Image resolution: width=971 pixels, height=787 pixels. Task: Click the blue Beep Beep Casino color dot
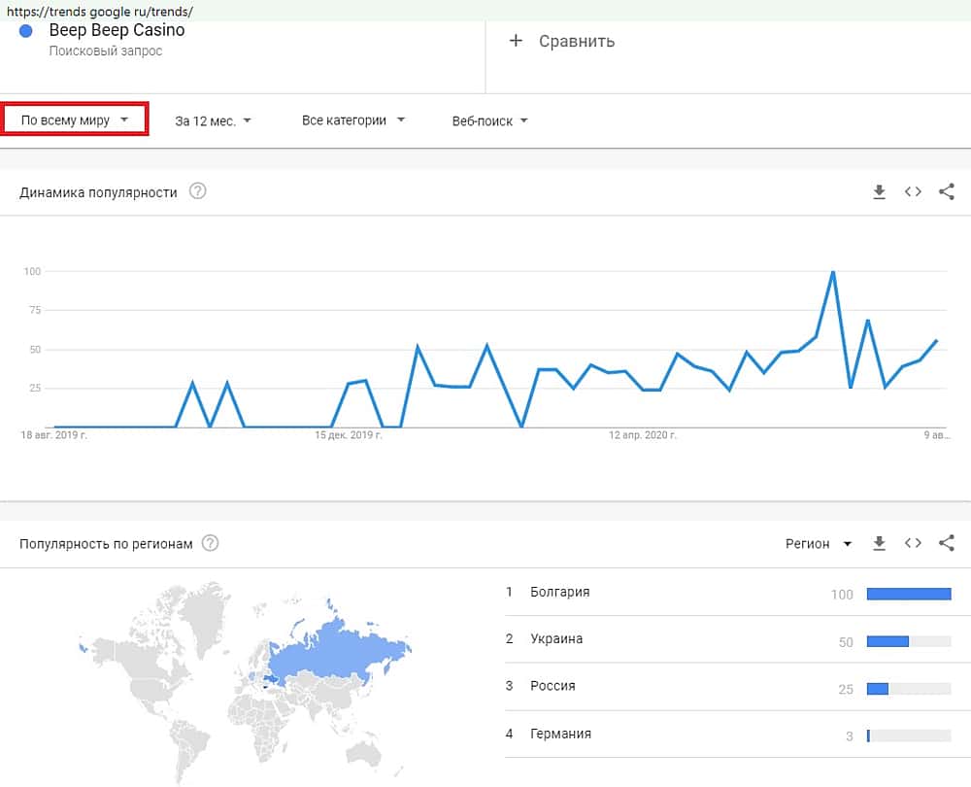pos(26,31)
